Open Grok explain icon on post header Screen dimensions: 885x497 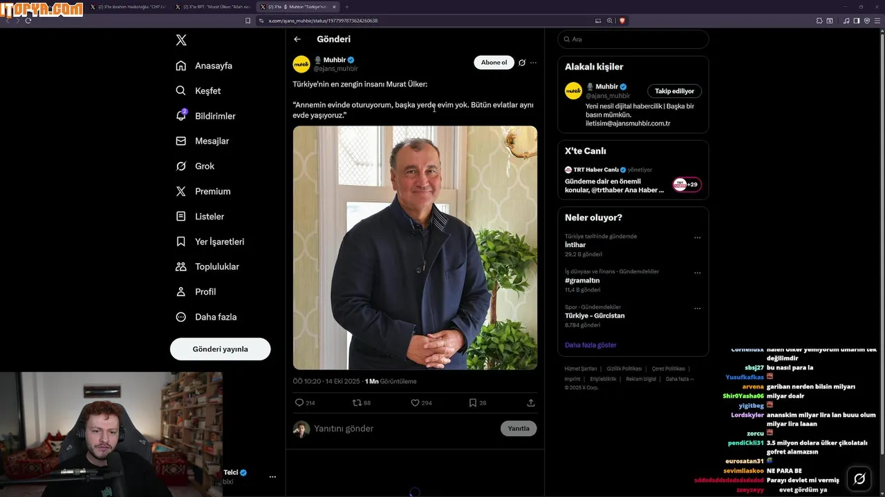[x=522, y=62]
